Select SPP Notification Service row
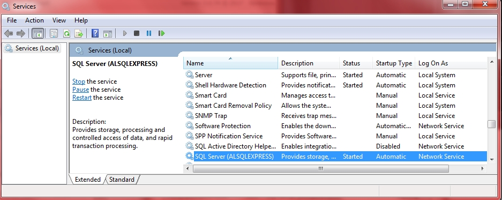 335,136
